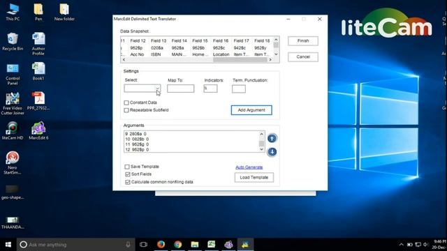
Task: Move selected argument up with blue arrow
Action: (x=272, y=138)
